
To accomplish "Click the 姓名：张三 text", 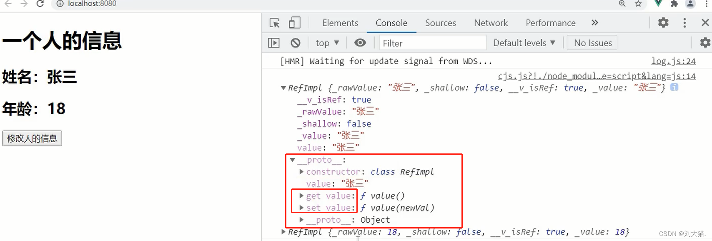I will [40, 77].
